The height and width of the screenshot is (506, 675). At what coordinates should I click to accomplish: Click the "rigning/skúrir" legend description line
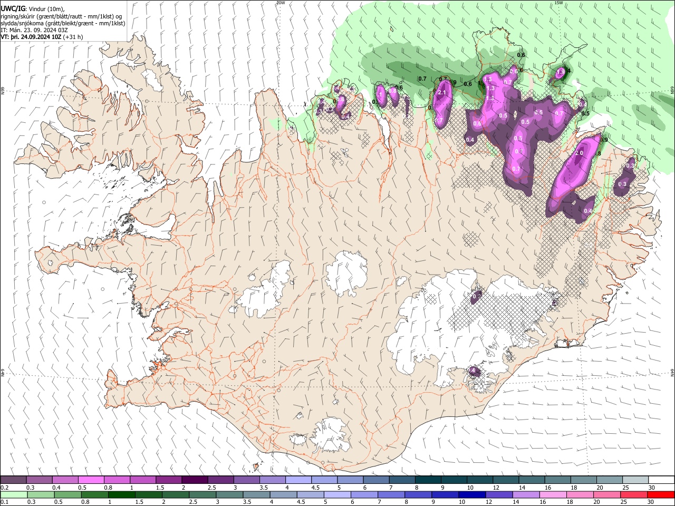click(61, 16)
